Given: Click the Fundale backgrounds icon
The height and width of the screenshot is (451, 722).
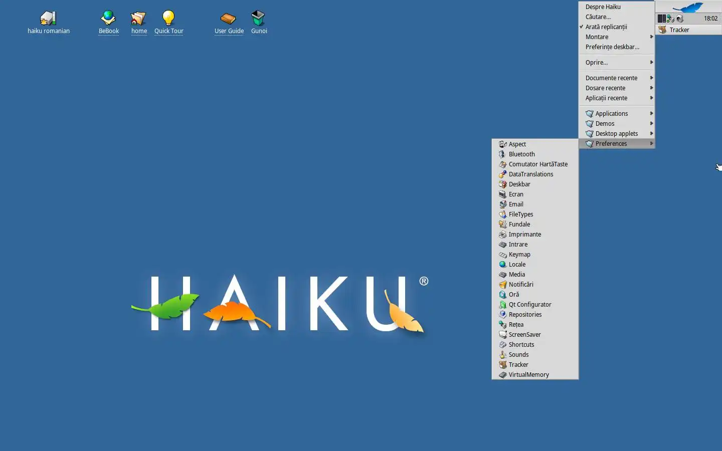Looking at the screenshot, I should tap(502, 224).
